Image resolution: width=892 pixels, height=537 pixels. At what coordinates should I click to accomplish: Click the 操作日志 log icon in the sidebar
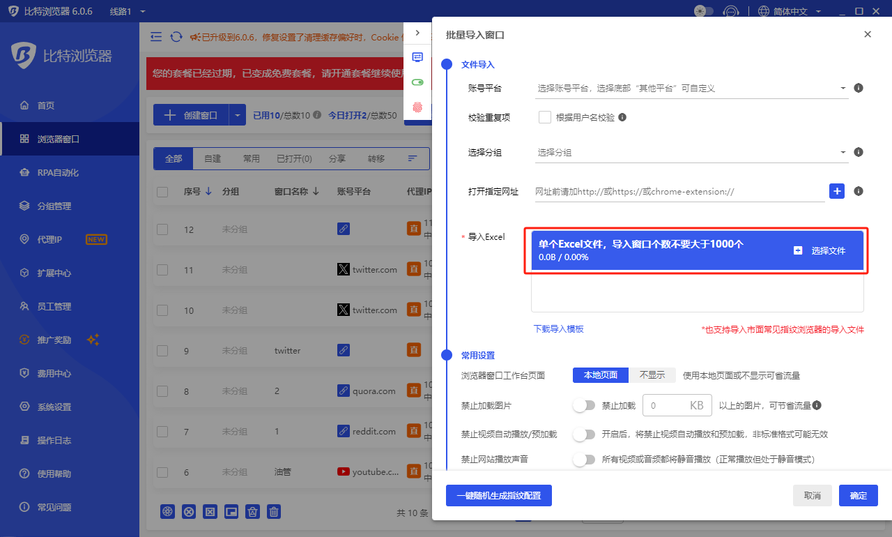[x=24, y=440]
